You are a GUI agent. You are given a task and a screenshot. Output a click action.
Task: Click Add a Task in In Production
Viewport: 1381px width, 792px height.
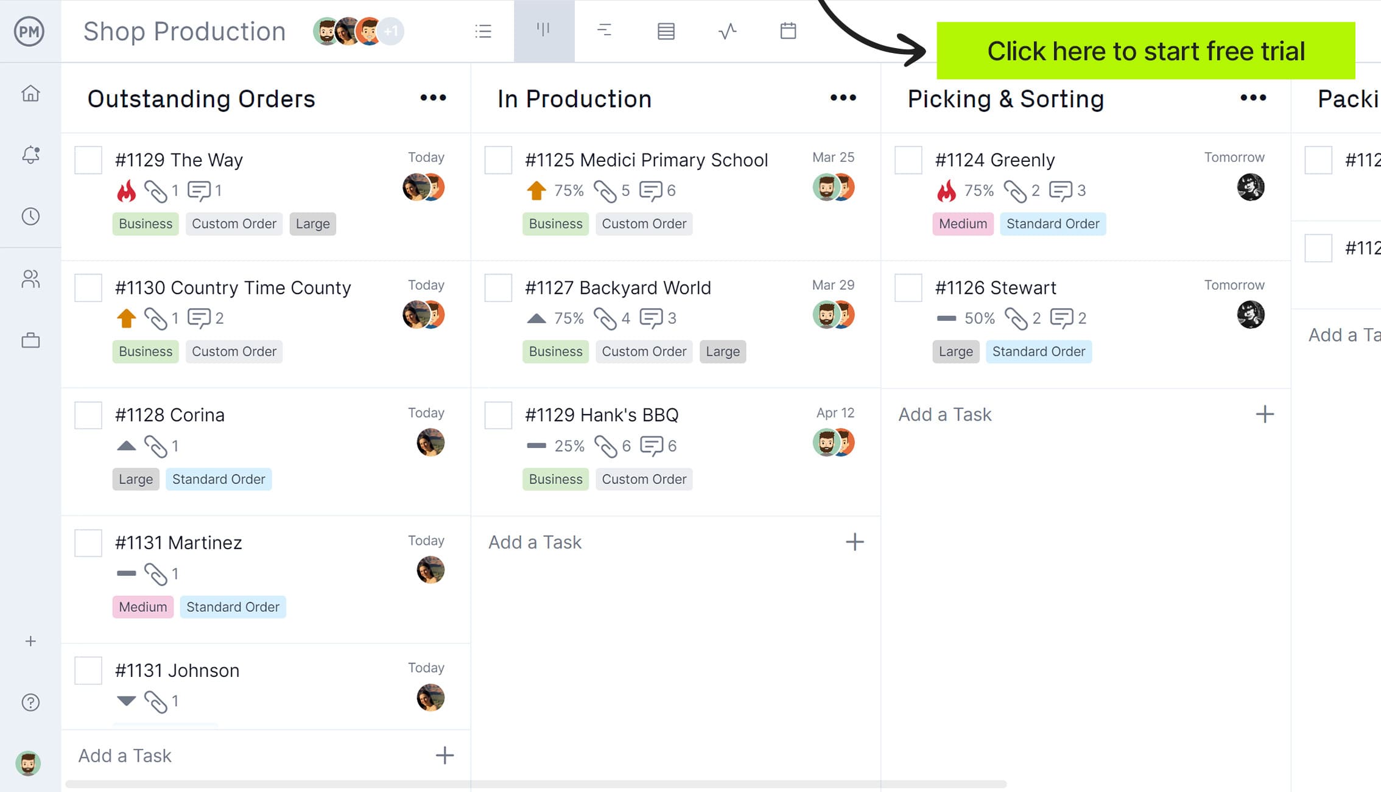click(x=535, y=542)
